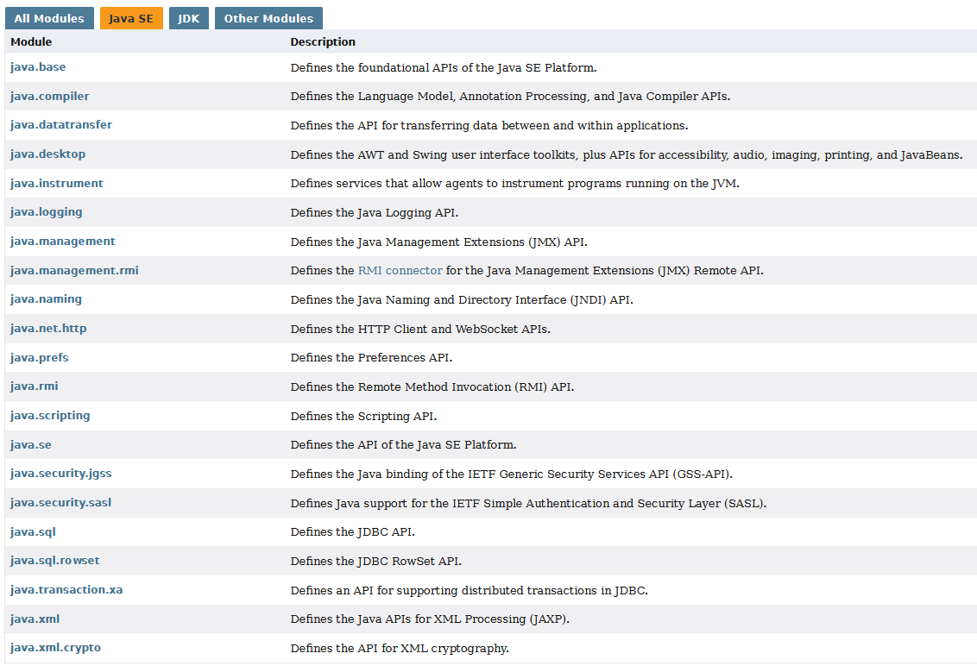Open the java.naming module
The height and width of the screenshot is (666, 977).
[x=46, y=299]
